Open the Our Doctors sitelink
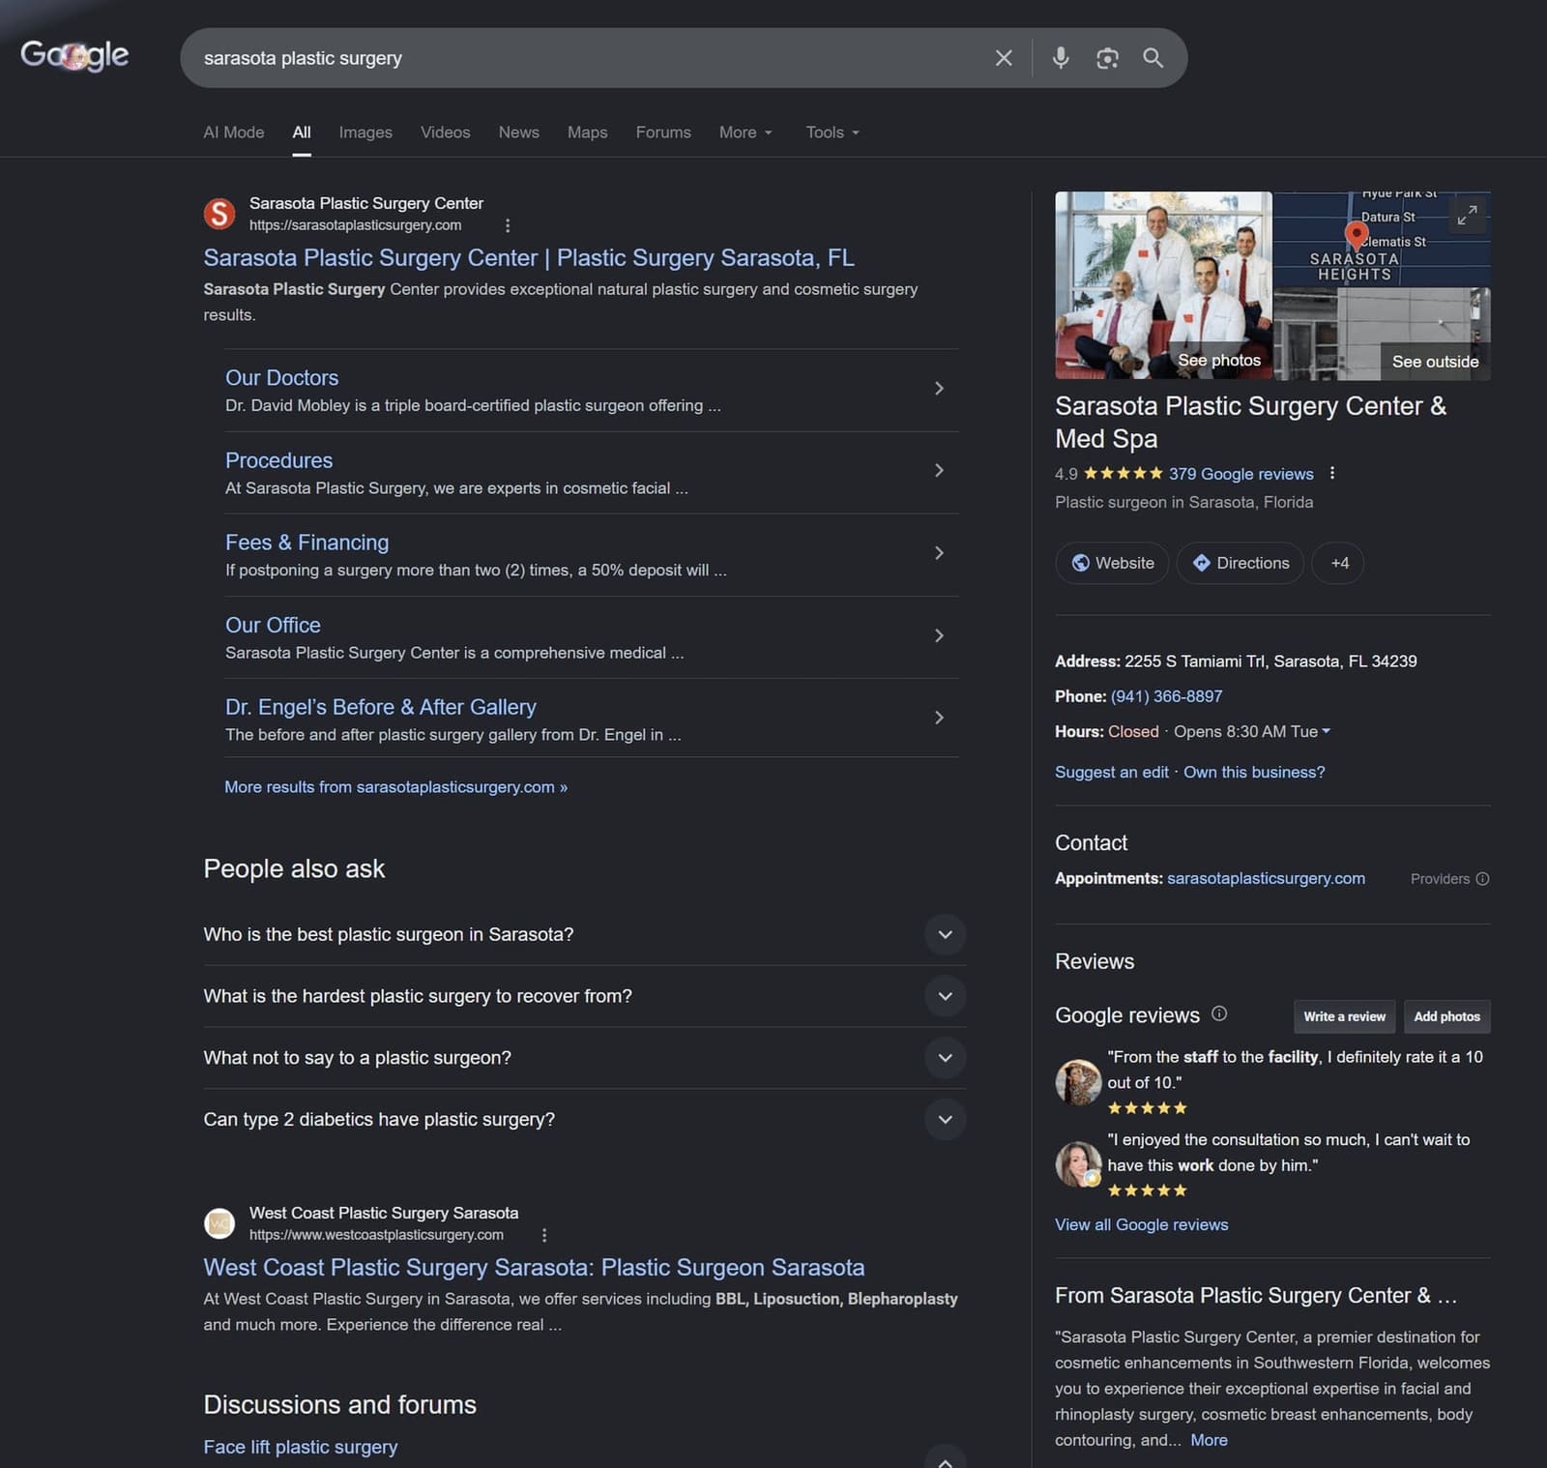The width and height of the screenshot is (1547, 1468). 282,378
